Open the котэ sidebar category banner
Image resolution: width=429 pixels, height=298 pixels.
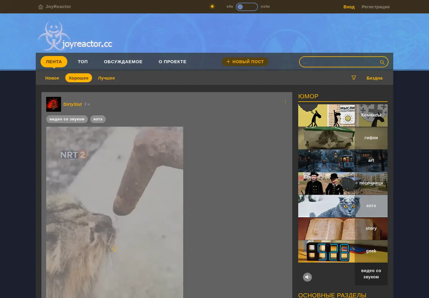[x=343, y=206]
